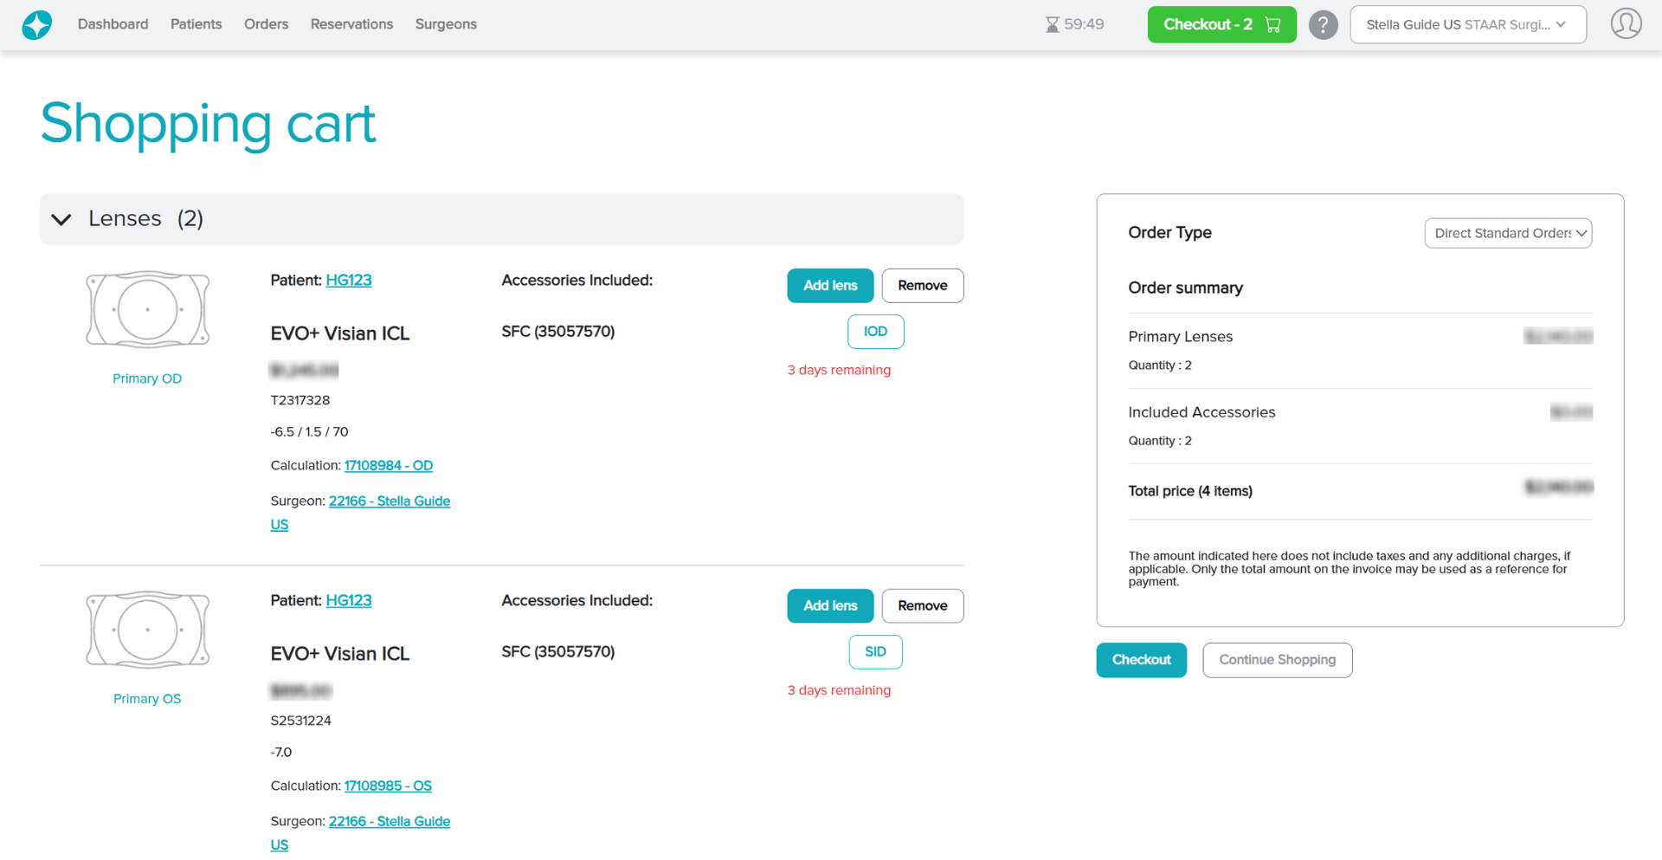Open the user profile avatar icon
Viewport: 1662px width, 860px height.
1626,23
